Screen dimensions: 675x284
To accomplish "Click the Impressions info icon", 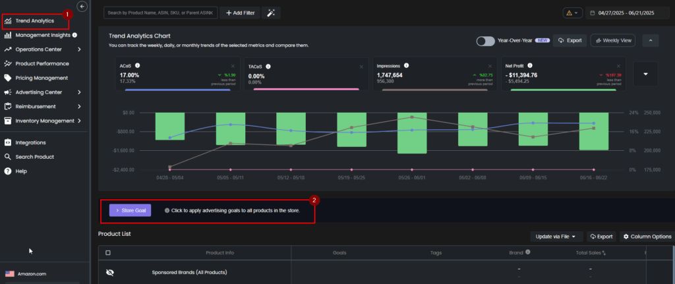I will [406, 66].
